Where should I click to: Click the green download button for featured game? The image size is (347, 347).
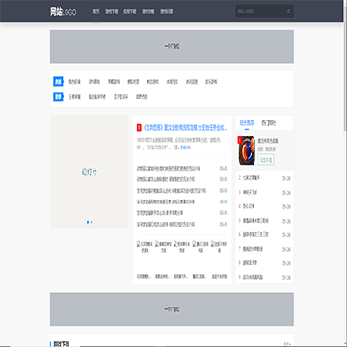pos(266,160)
